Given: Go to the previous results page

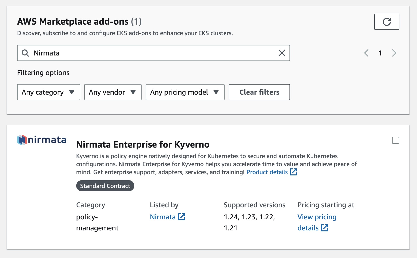Looking at the screenshot, I should click(x=366, y=53).
